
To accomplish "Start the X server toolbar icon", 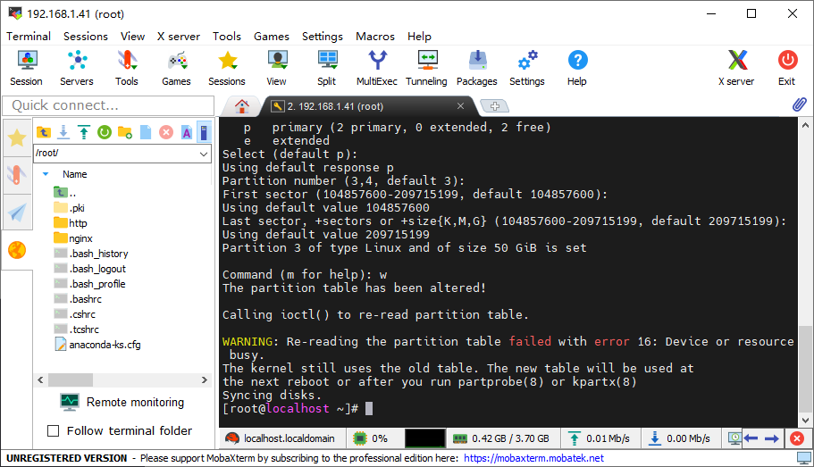I will [736, 68].
